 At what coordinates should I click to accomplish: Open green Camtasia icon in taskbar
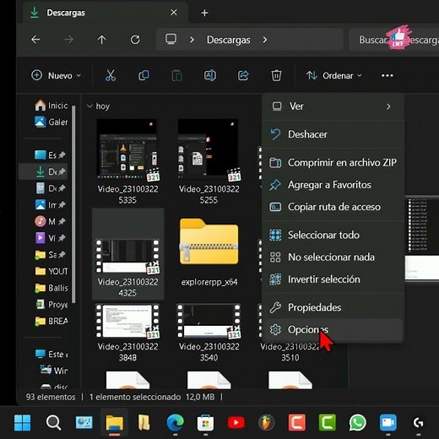(x=327, y=422)
